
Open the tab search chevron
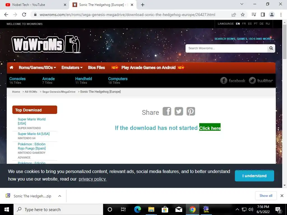tap(242, 4)
